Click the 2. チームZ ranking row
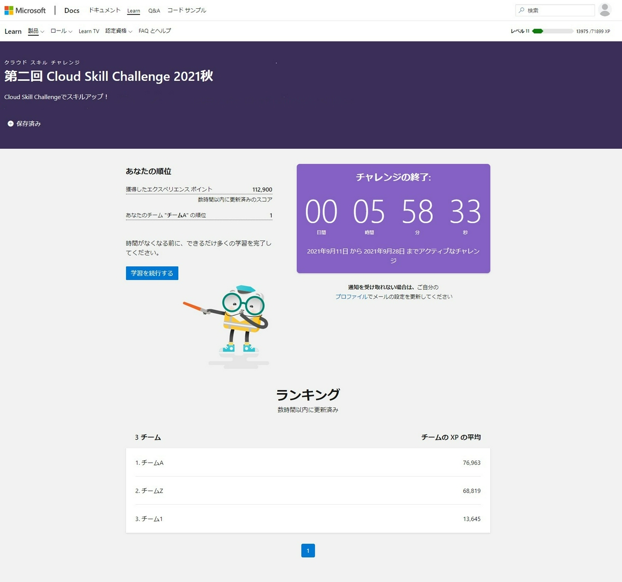This screenshot has width=622, height=582. coord(308,491)
